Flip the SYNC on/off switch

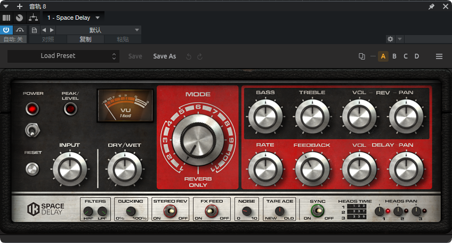pos(317,211)
